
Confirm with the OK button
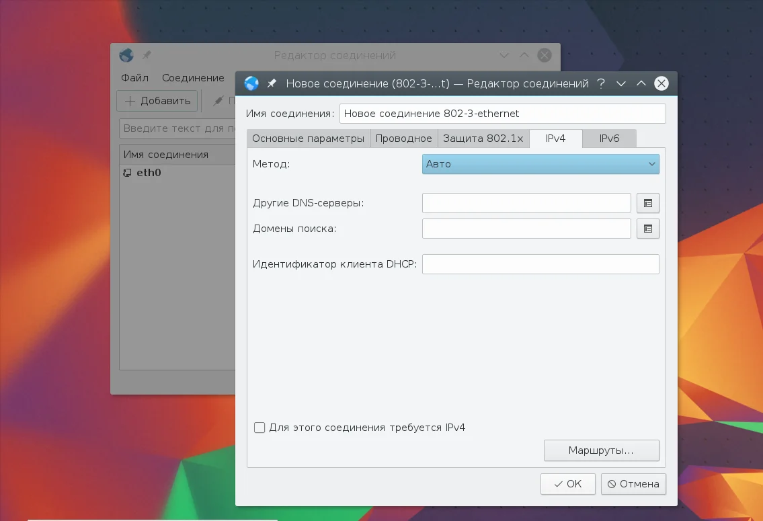coord(567,484)
